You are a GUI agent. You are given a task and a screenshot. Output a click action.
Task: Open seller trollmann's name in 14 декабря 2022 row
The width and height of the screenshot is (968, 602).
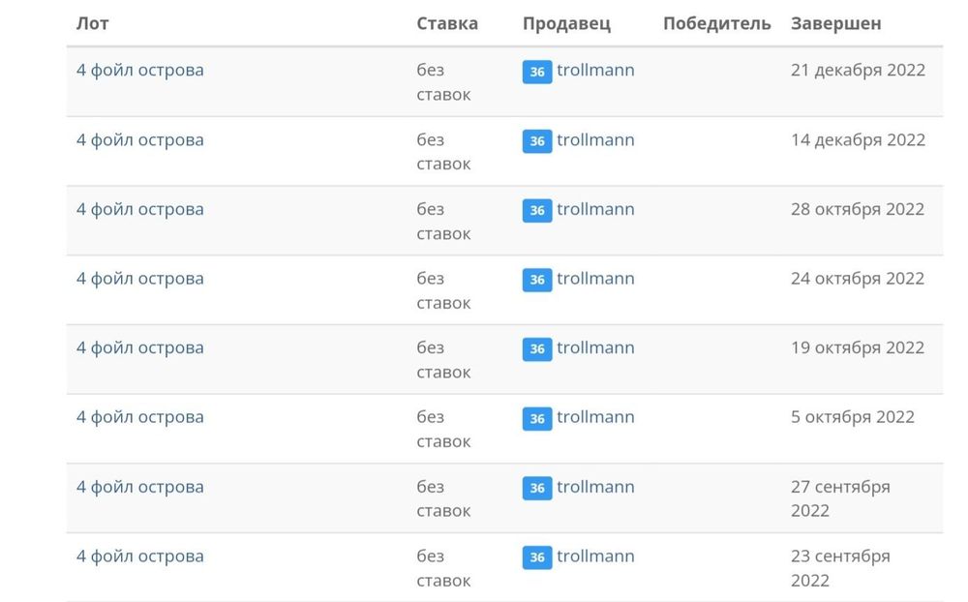(x=595, y=139)
